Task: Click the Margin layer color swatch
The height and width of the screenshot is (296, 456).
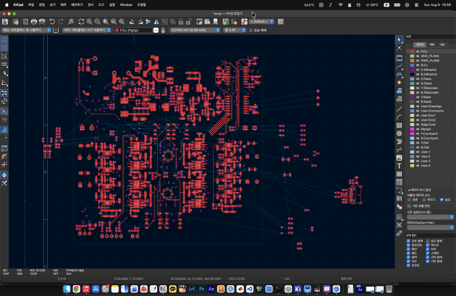Action: 412,129
